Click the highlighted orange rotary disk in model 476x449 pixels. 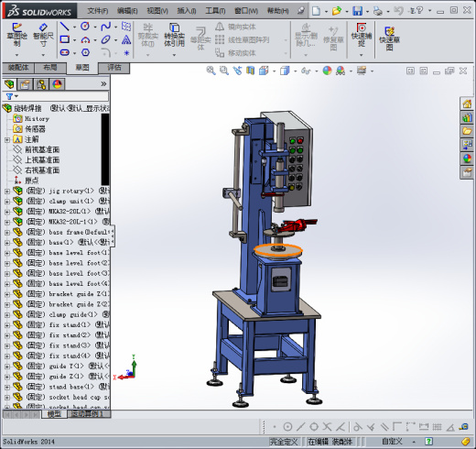coord(278,251)
